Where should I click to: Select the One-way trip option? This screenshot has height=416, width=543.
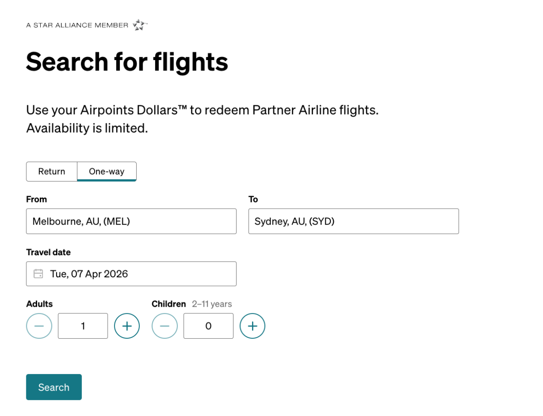(x=107, y=172)
